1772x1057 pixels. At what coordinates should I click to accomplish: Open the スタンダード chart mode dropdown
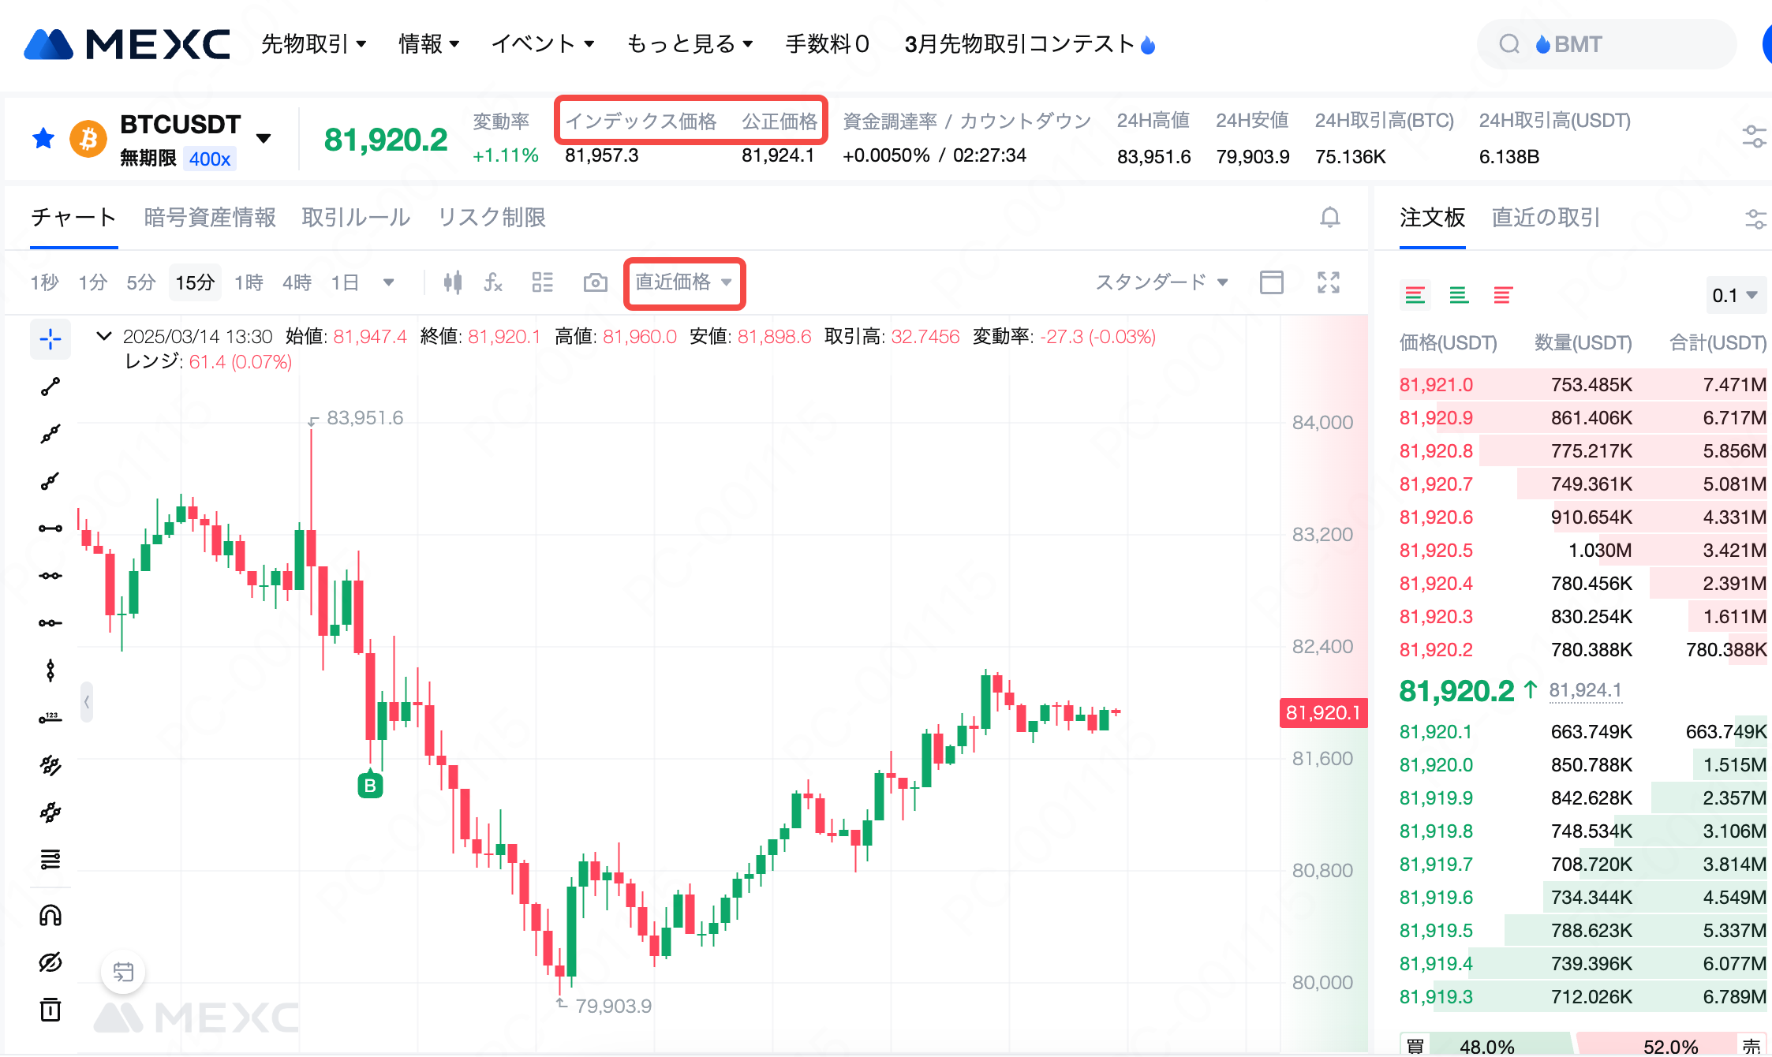[1161, 282]
